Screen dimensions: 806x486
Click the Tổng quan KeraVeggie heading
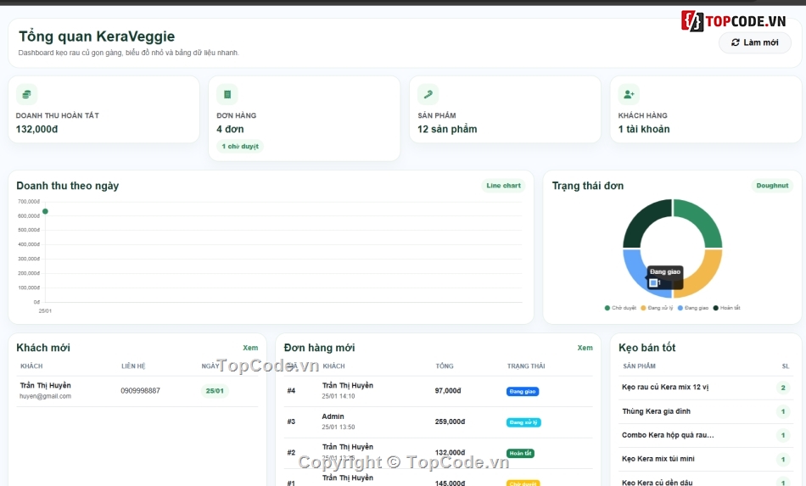click(97, 36)
